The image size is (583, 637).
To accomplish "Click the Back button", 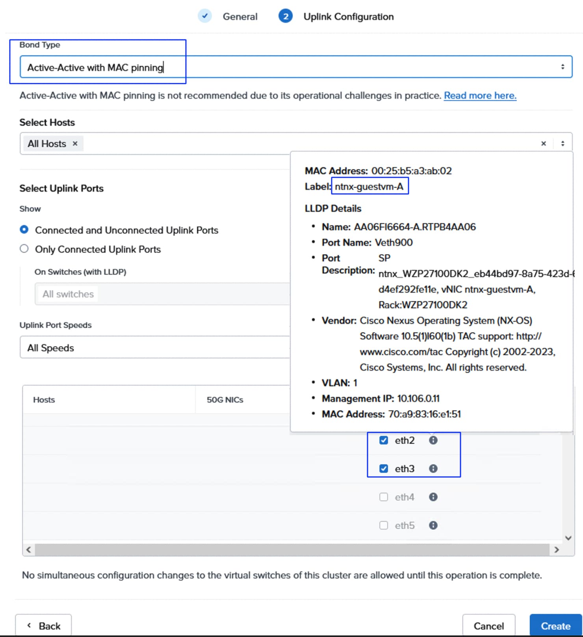I will (43, 626).
